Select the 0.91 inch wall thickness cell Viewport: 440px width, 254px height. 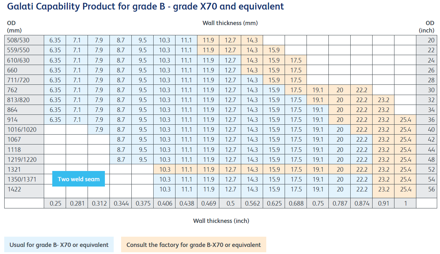click(x=383, y=203)
